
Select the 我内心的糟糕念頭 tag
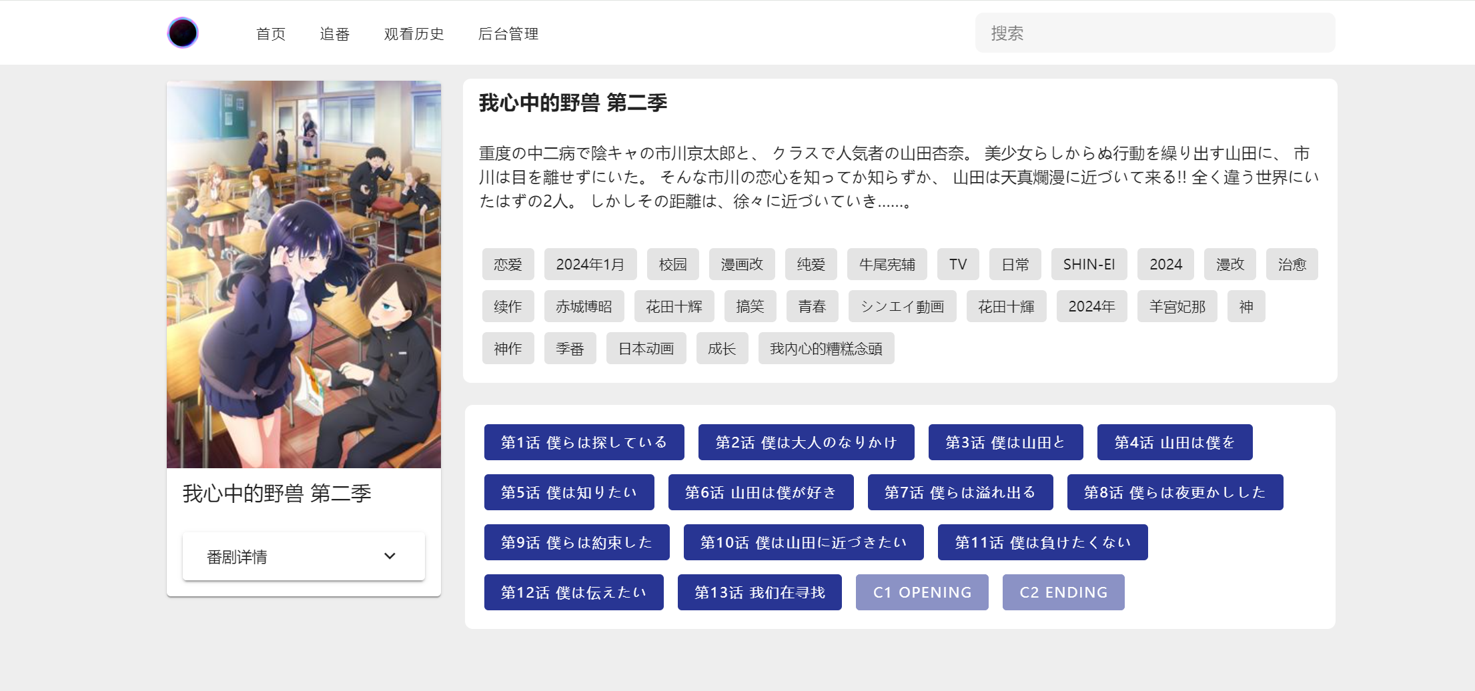coord(827,348)
